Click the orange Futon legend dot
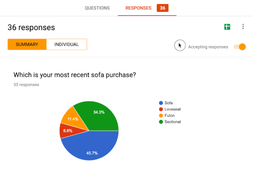The height and width of the screenshot is (194, 253). 161,116
